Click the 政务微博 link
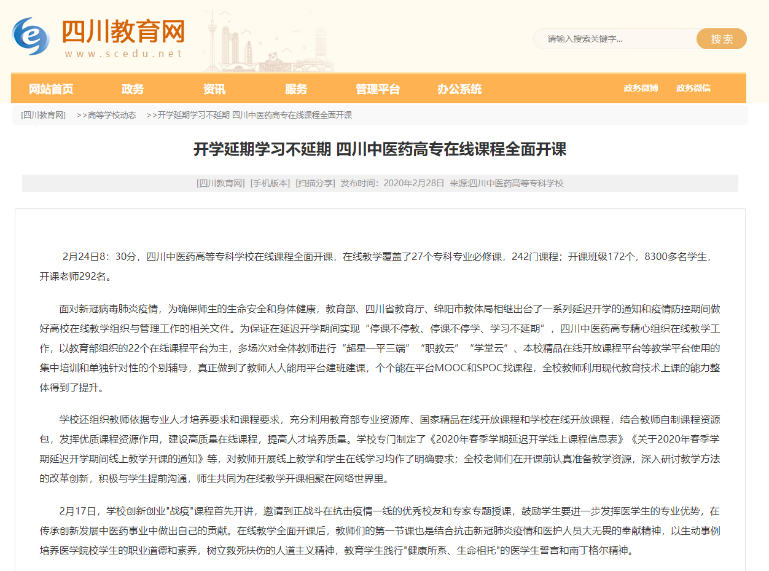 click(641, 88)
